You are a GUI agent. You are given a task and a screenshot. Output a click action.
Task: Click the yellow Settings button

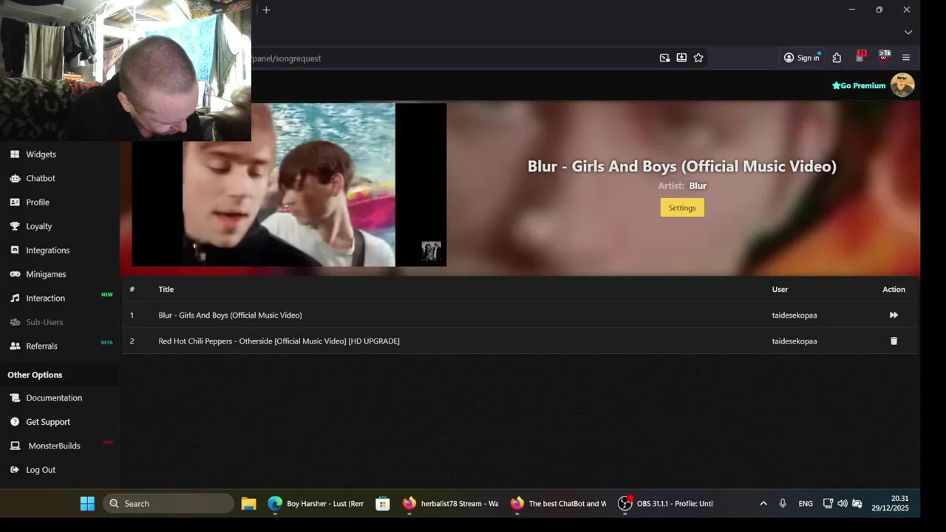[x=682, y=208]
